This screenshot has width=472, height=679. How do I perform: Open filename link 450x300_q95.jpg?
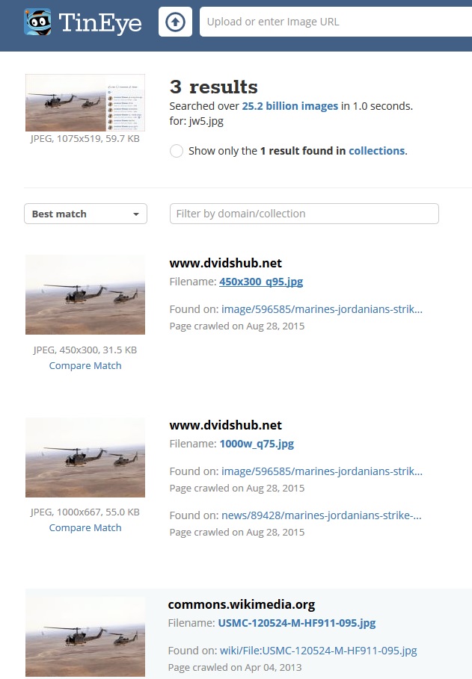click(261, 282)
